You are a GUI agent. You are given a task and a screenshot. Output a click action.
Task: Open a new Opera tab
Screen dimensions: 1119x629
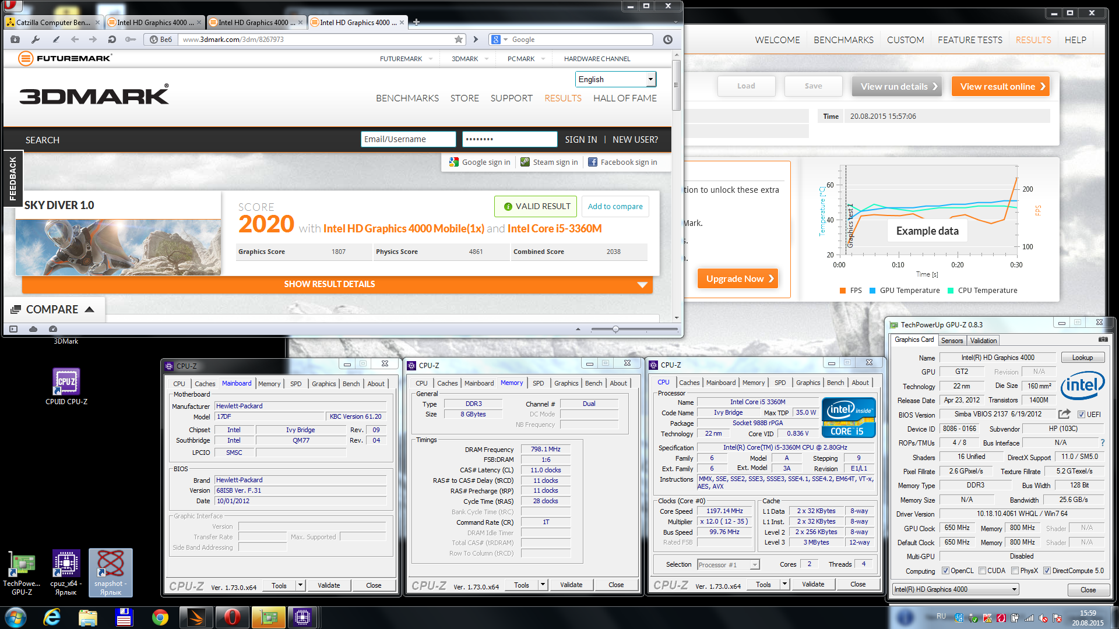(416, 22)
